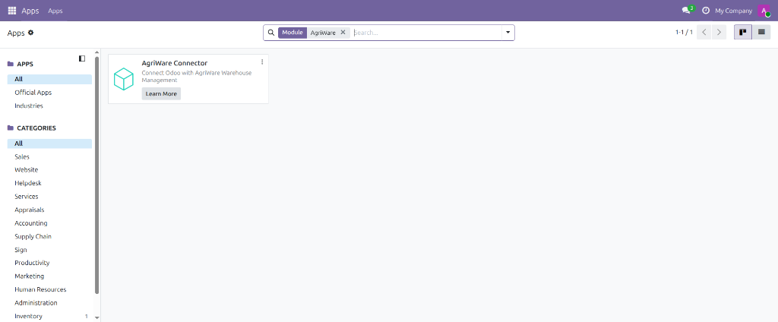Click the Apps page breadcrumb title

tap(16, 33)
